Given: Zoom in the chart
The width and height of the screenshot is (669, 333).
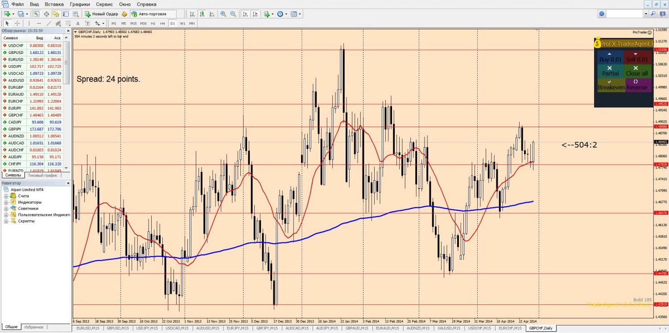Looking at the screenshot, I should tap(223, 14).
